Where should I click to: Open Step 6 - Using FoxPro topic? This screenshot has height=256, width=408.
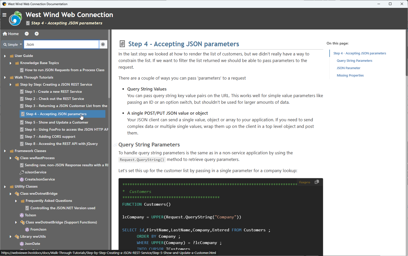click(x=66, y=129)
